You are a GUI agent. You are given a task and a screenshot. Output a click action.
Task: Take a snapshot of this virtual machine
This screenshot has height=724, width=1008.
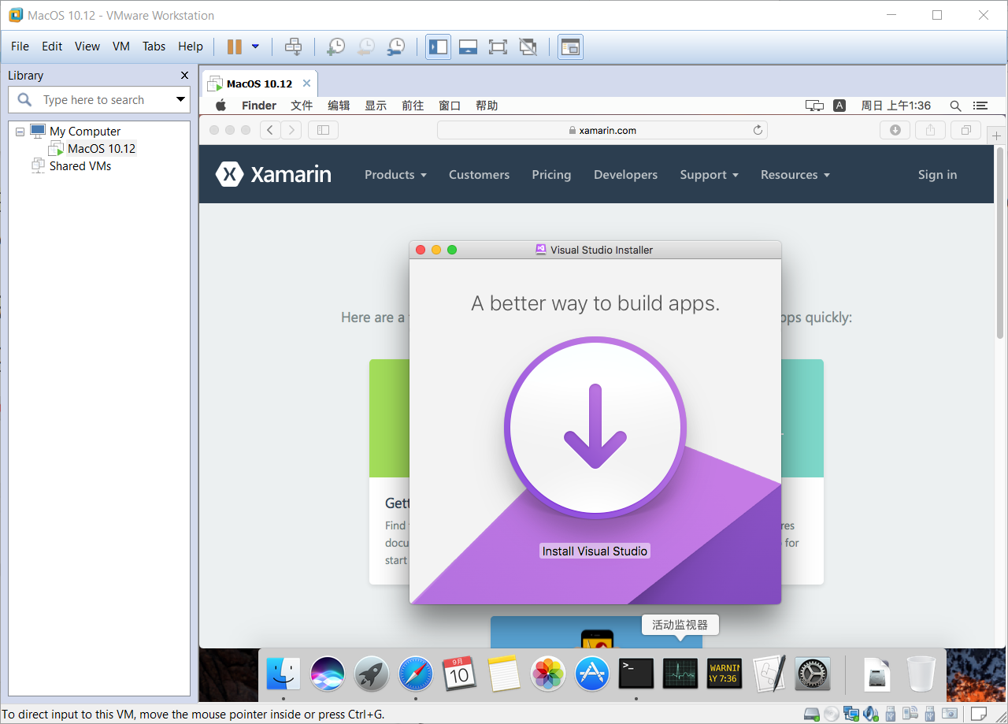[335, 46]
